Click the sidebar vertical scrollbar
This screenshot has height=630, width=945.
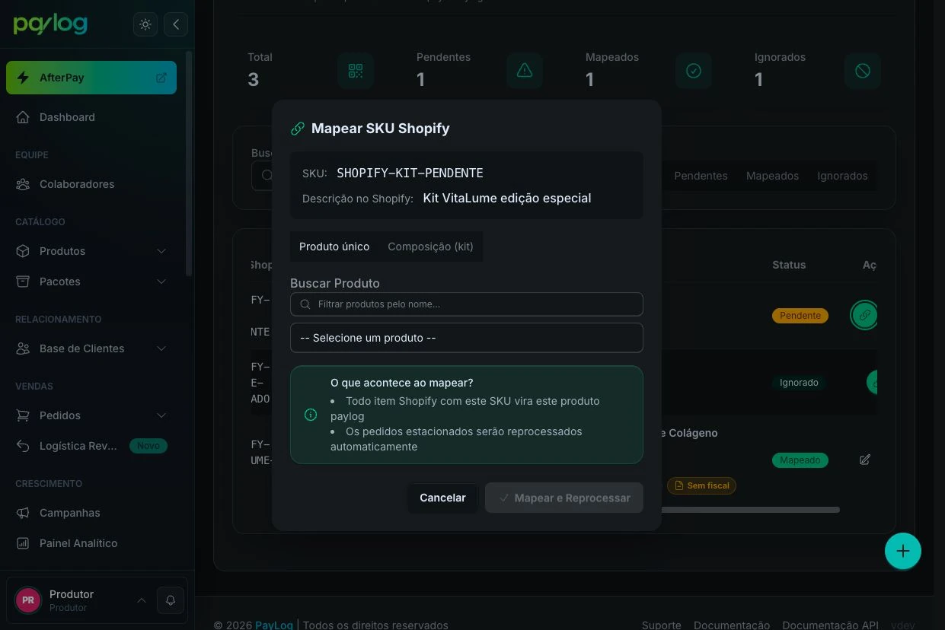pyautogui.click(x=189, y=164)
